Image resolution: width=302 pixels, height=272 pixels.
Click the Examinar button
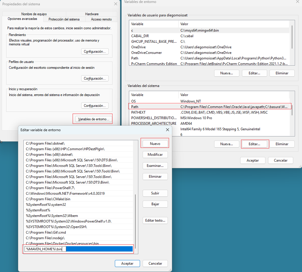[155, 166]
